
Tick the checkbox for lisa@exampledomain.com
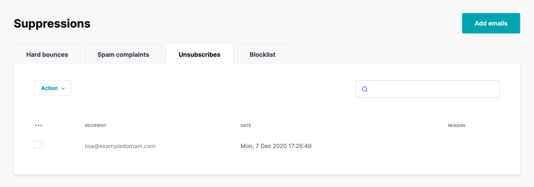tap(38, 145)
